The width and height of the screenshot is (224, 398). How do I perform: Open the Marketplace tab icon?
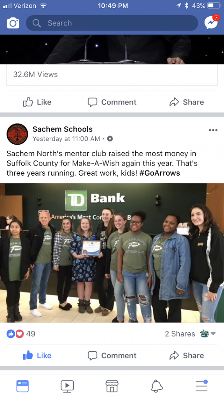[112, 386]
